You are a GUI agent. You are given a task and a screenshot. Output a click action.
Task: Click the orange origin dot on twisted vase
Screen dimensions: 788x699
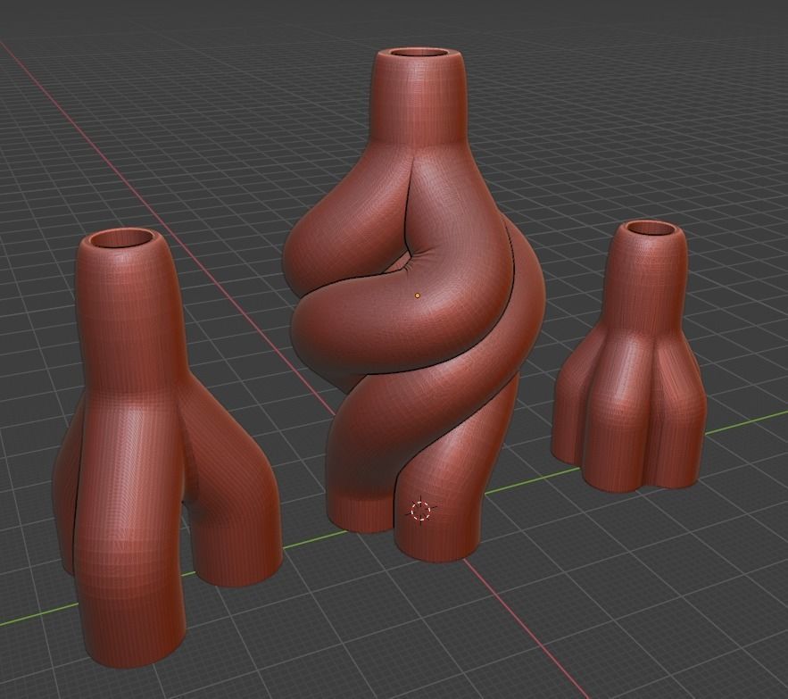(x=417, y=295)
